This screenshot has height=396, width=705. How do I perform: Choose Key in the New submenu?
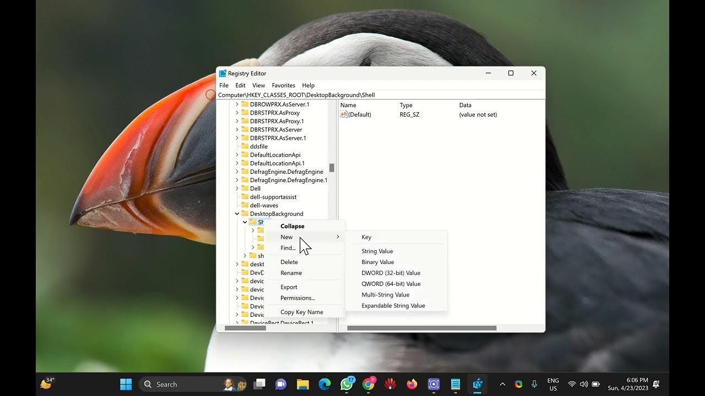[x=397, y=237]
